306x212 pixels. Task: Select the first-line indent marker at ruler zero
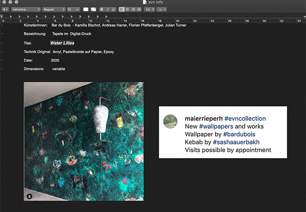(2, 16)
